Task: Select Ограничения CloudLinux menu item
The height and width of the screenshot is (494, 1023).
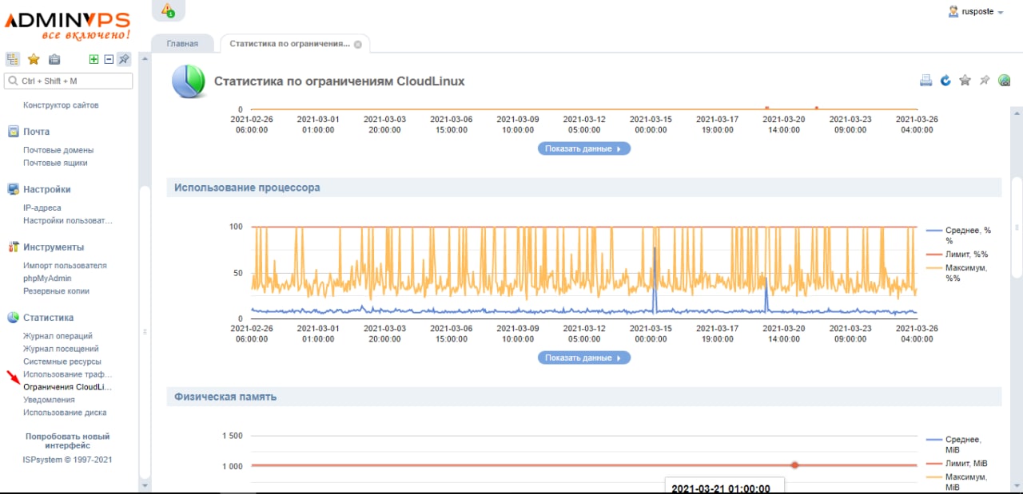Action: tap(68, 387)
